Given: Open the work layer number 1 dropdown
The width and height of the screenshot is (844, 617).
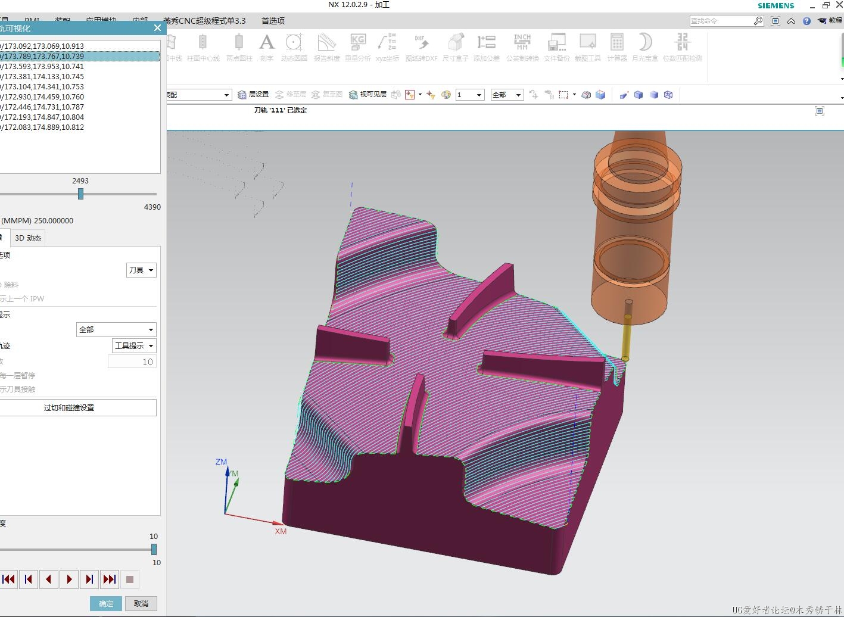Looking at the screenshot, I should click(x=470, y=95).
